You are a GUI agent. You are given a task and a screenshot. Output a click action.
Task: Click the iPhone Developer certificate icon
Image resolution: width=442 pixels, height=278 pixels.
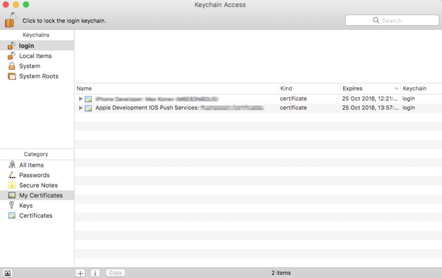click(88, 99)
